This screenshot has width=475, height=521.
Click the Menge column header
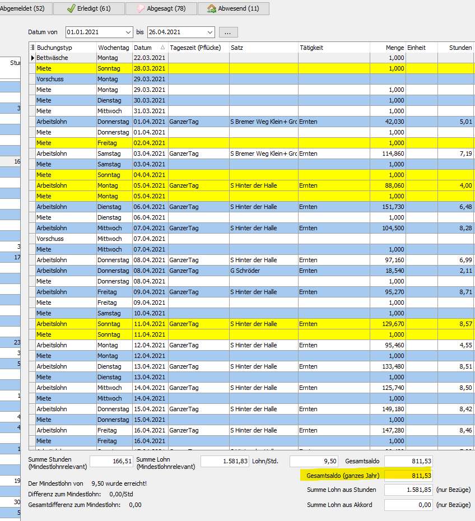coord(388,48)
